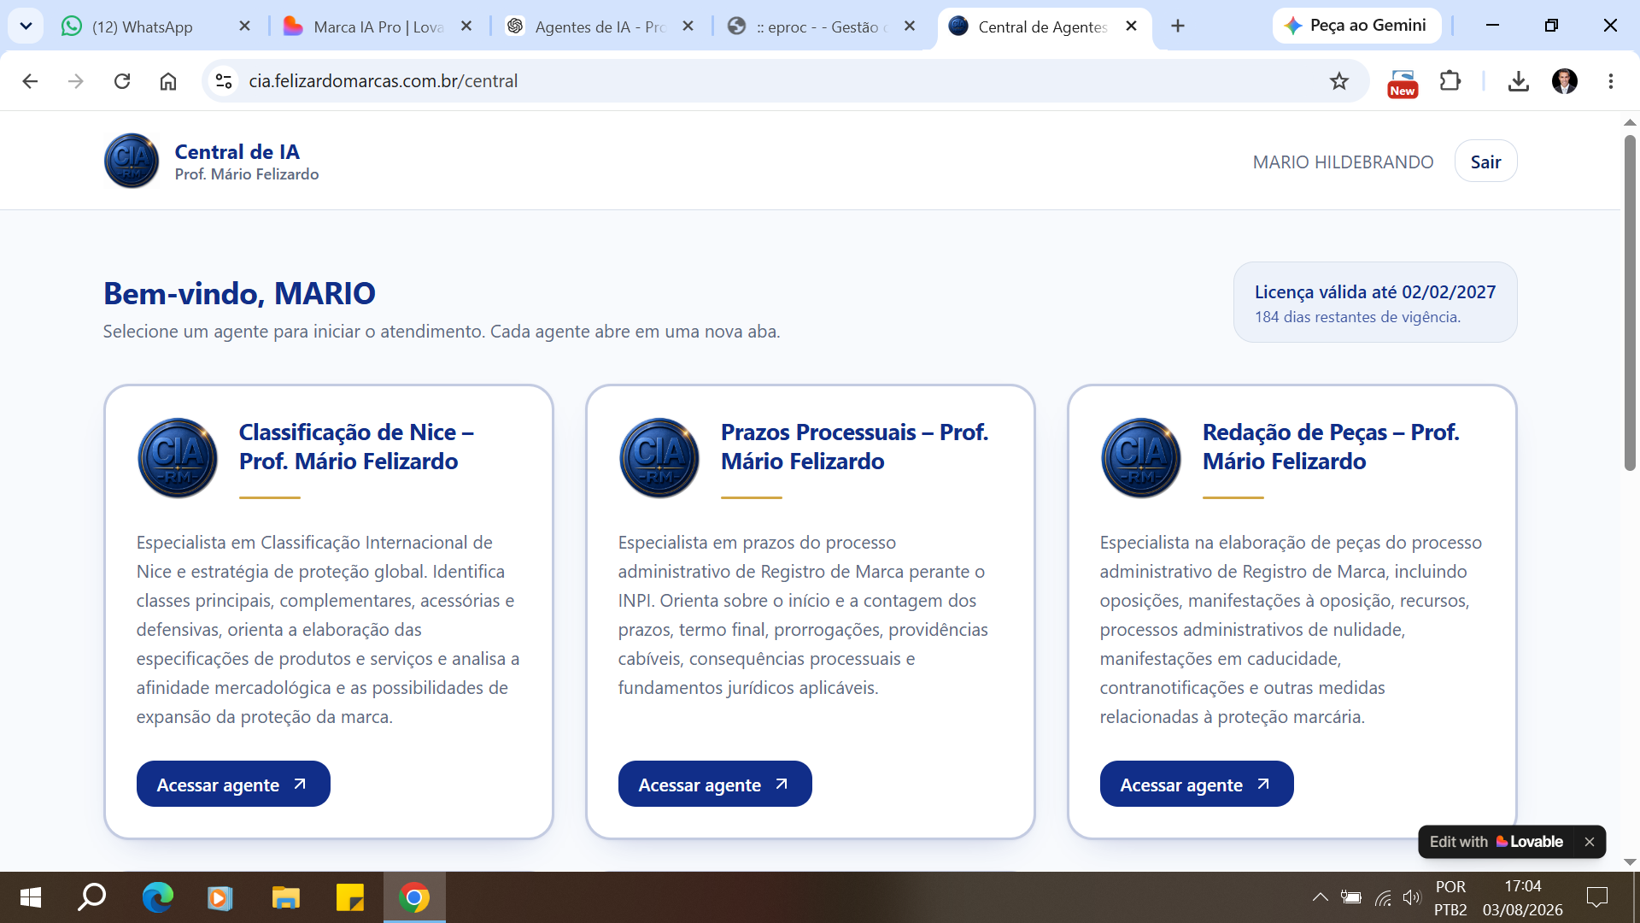This screenshot has height=923, width=1640.
Task: Open a new browser tab
Action: (x=1178, y=26)
